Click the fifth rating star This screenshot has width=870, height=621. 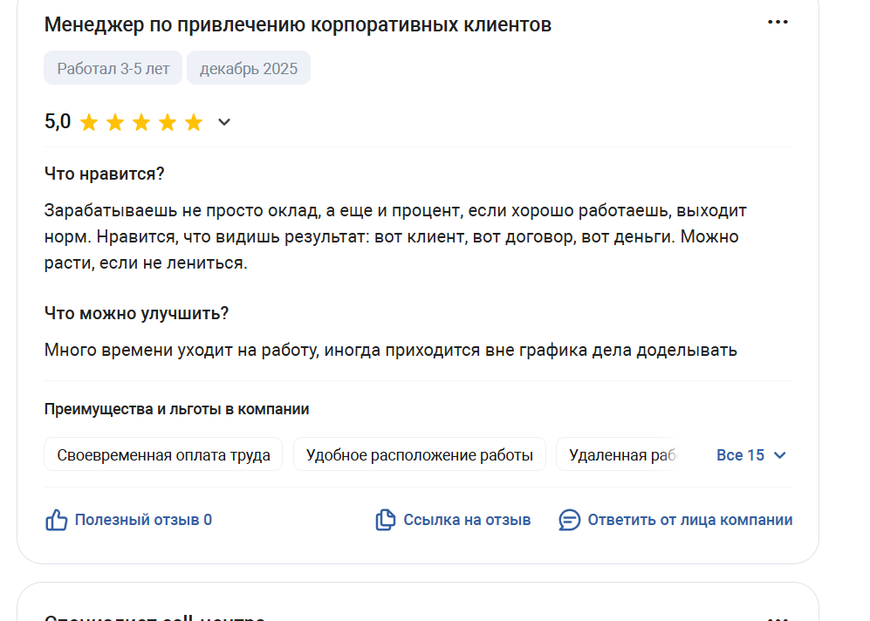click(194, 123)
